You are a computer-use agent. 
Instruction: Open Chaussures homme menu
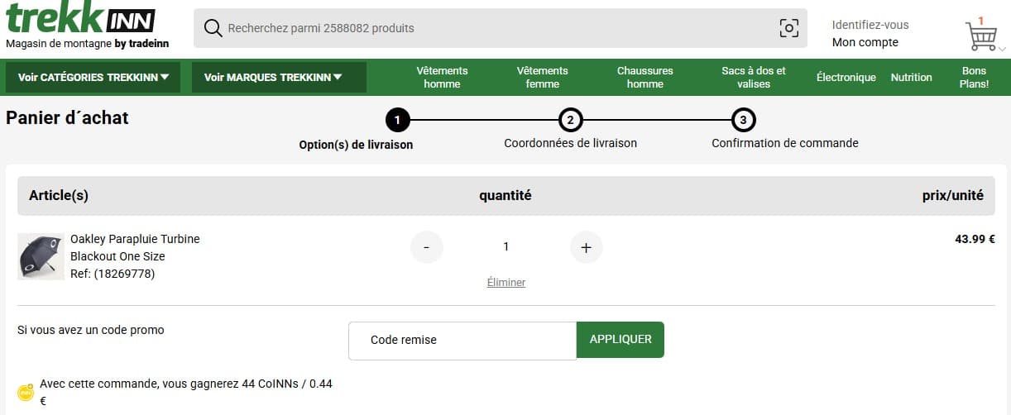tap(644, 78)
